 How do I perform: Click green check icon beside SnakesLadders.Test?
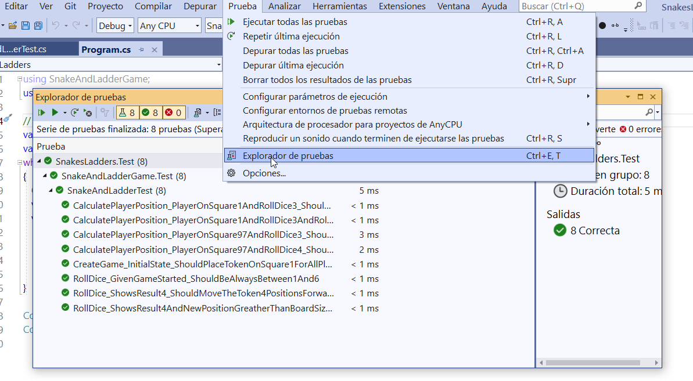[48, 161]
